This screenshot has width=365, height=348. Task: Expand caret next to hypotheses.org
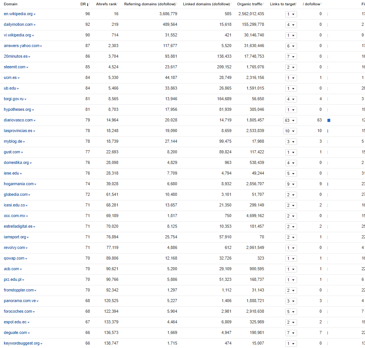pyautogui.click(x=33, y=110)
